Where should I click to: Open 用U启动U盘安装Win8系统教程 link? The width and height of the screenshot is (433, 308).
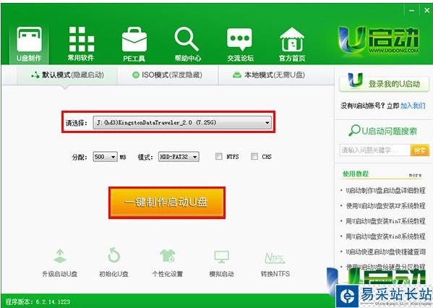pos(385,236)
